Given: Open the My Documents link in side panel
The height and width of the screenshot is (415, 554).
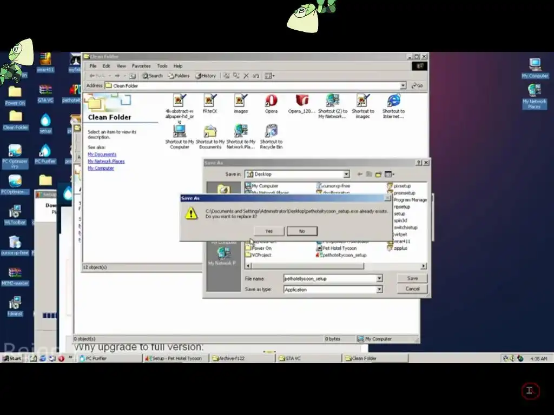Looking at the screenshot, I should (x=102, y=155).
